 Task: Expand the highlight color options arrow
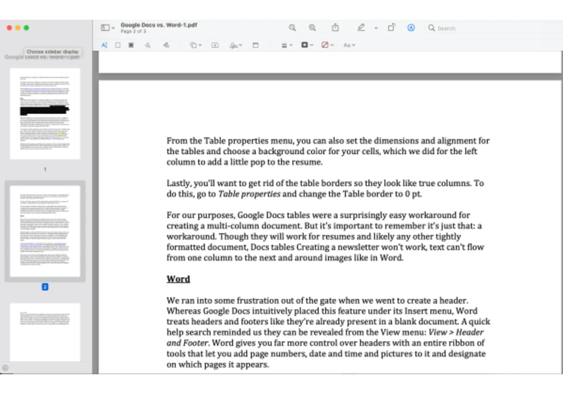(x=376, y=28)
